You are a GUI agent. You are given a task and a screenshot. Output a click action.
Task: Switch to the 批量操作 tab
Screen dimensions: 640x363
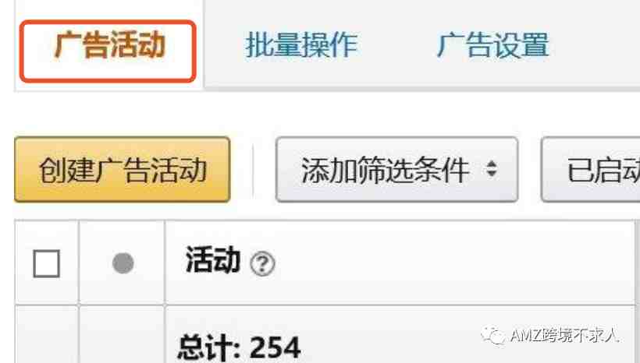pos(301,45)
